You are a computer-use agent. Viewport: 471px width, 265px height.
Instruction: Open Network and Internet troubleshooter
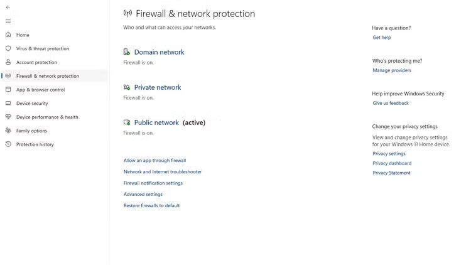[x=162, y=171]
